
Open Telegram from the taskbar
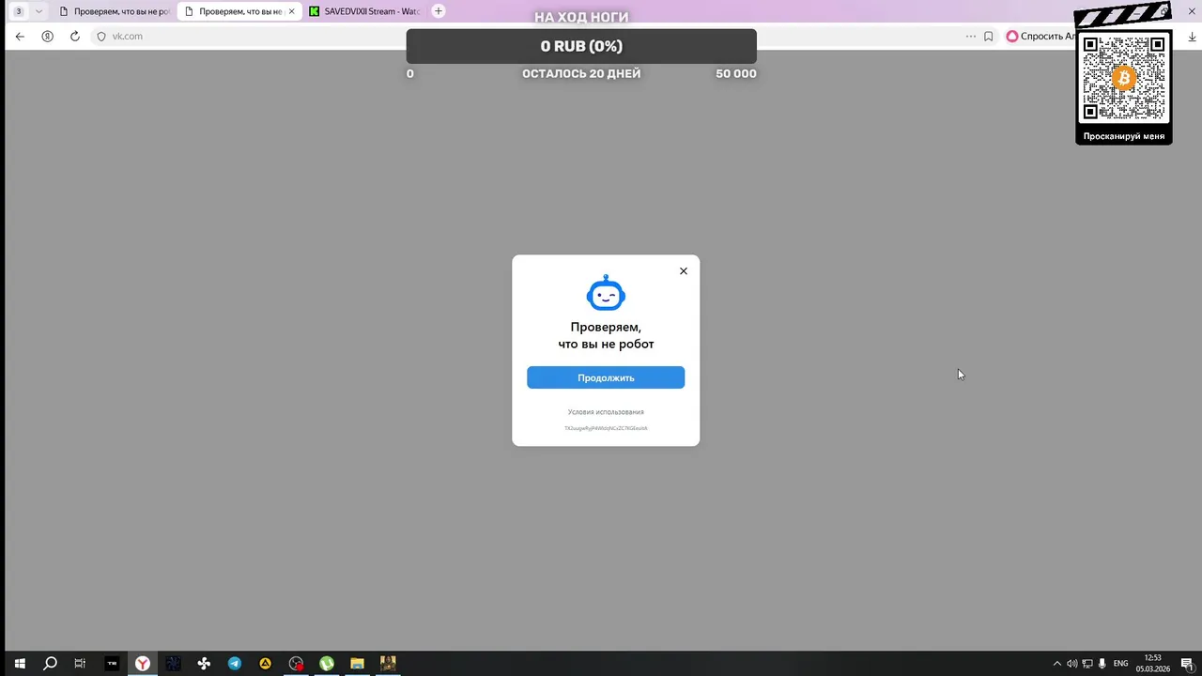point(235,664)
